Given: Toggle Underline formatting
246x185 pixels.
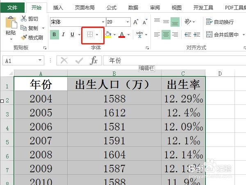Looking at the screenshot, I should 72,35.
